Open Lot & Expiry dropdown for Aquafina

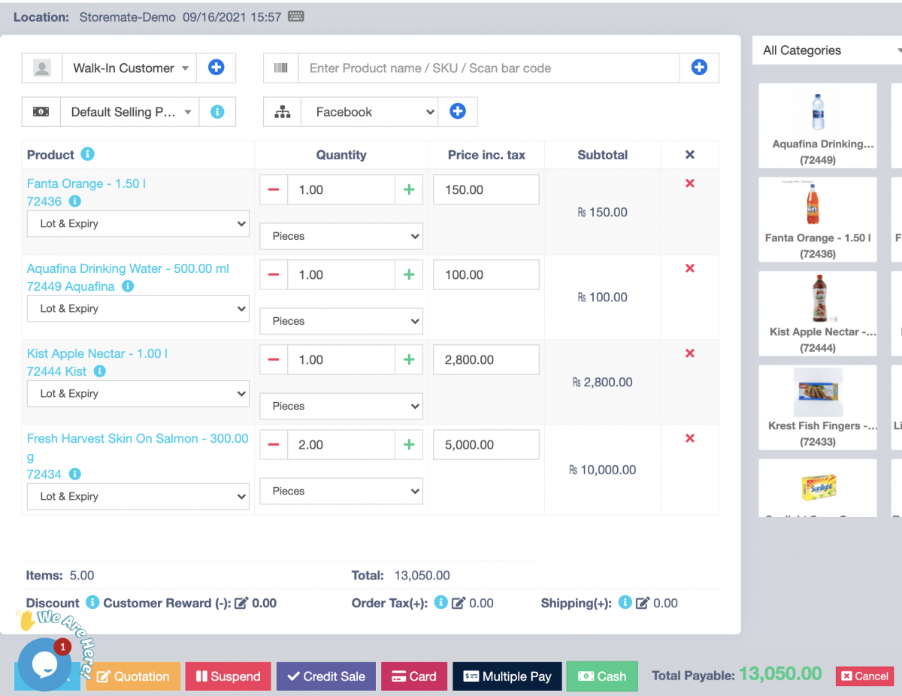[138, 308]
